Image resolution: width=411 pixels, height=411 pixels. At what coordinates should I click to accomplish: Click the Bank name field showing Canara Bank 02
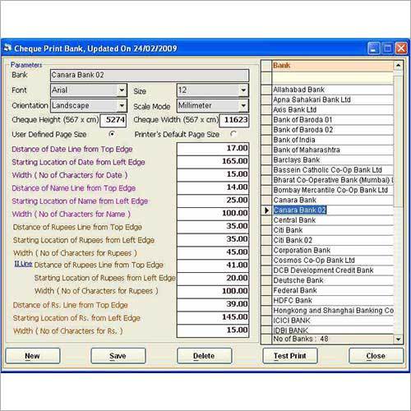click(x=150, y=75)
